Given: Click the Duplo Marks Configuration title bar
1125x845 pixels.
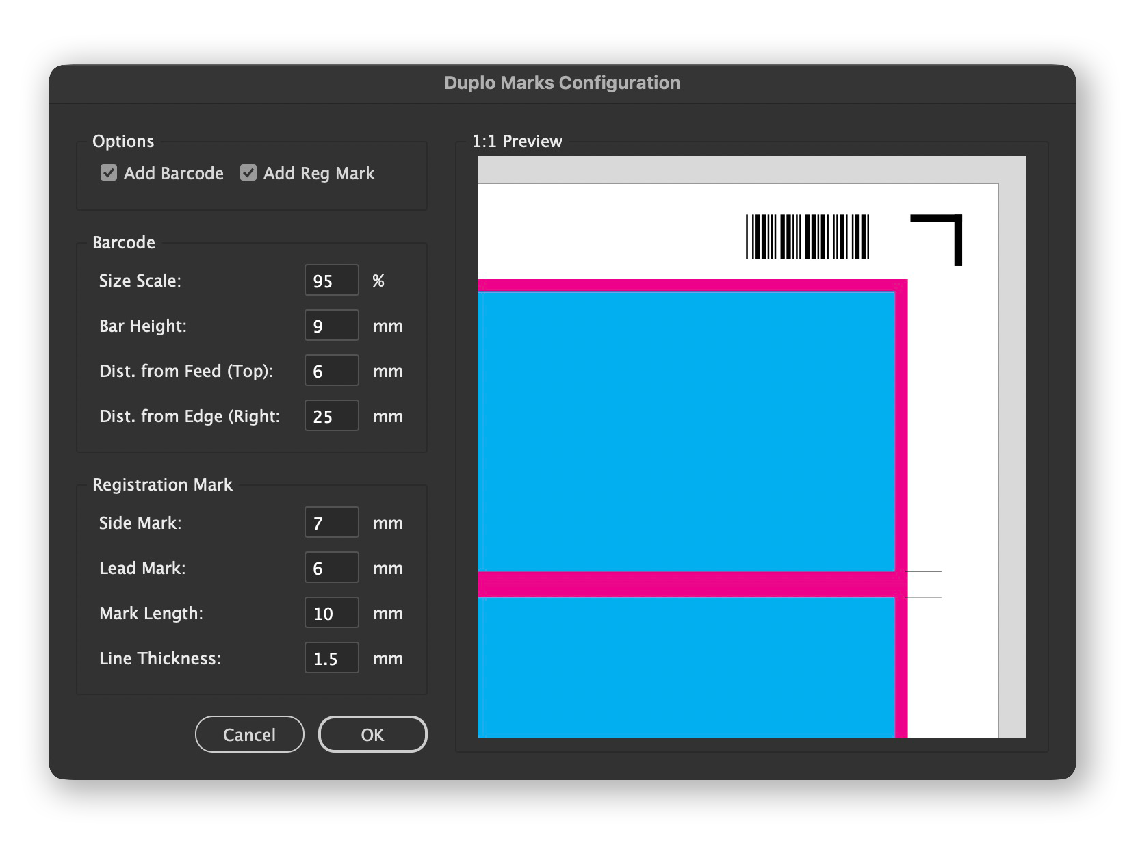Looking at the screenshot, I should [561, 82].
